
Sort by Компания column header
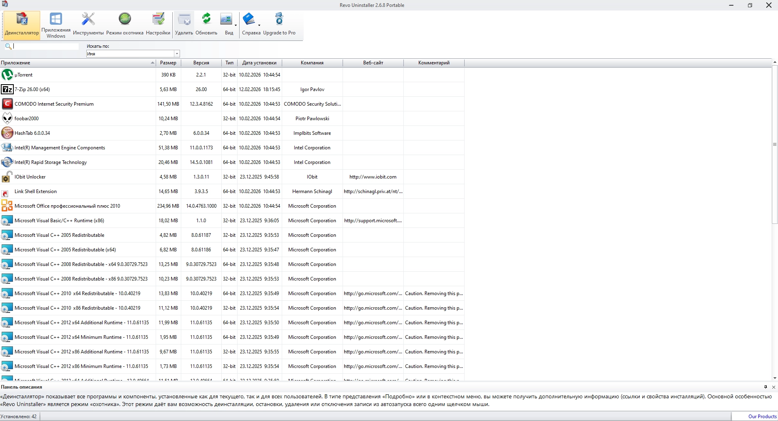(312, 63)
